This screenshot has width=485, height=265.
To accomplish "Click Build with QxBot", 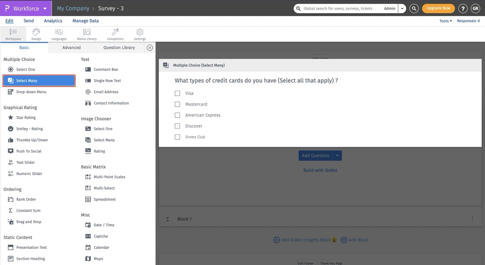I will pyautogui.click(x=320, y=170).
